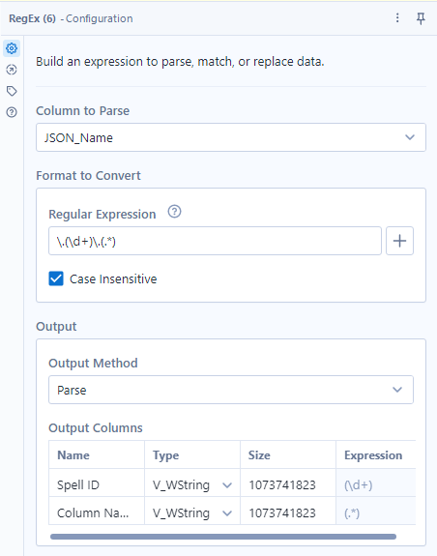Select the Column Na... name cell
437x556 pixels.
point(97,512)
